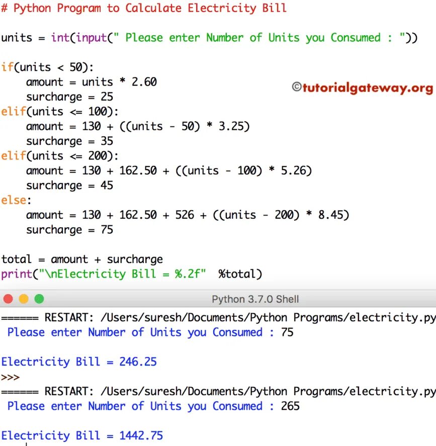The image size is (436, 446).
Task: Click the comment line 'Python Program to Calculate Electricity Bill'
Action: click(144, 8)
